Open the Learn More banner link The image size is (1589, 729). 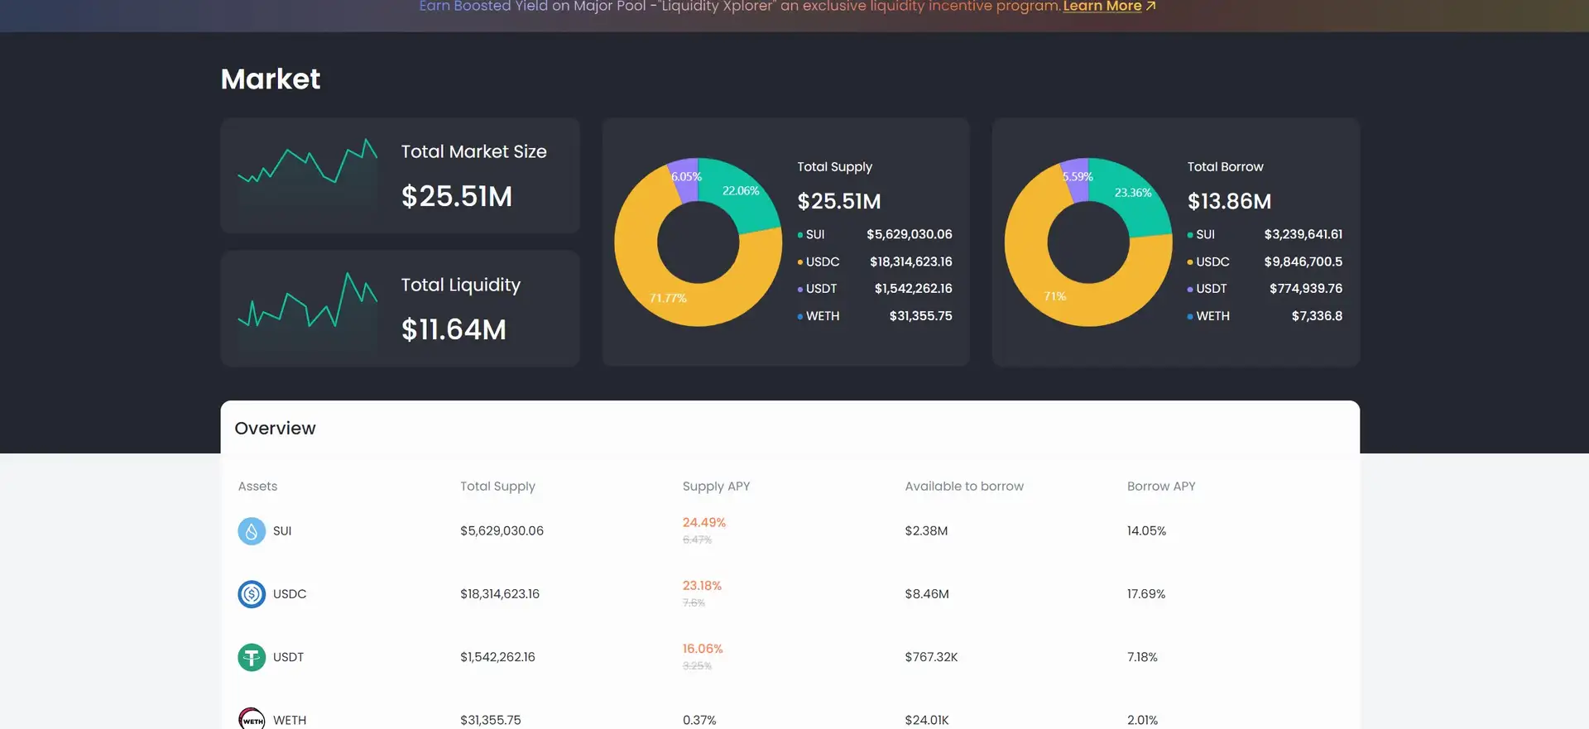1102,7
